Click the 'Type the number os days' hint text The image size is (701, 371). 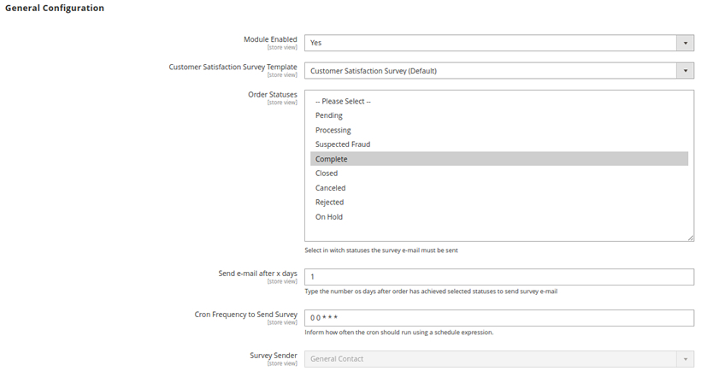click(x=431, y=291)
